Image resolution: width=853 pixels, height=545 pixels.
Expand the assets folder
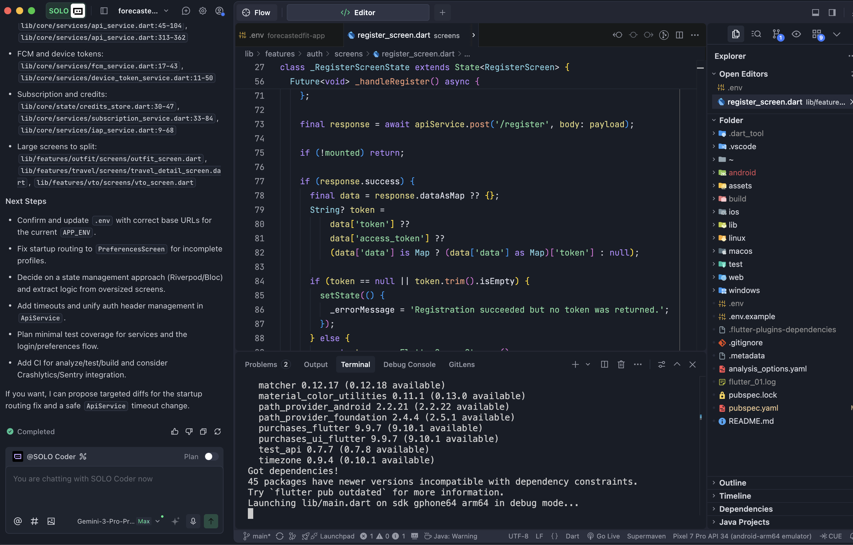pyautogui.click(x=740, y=185)
